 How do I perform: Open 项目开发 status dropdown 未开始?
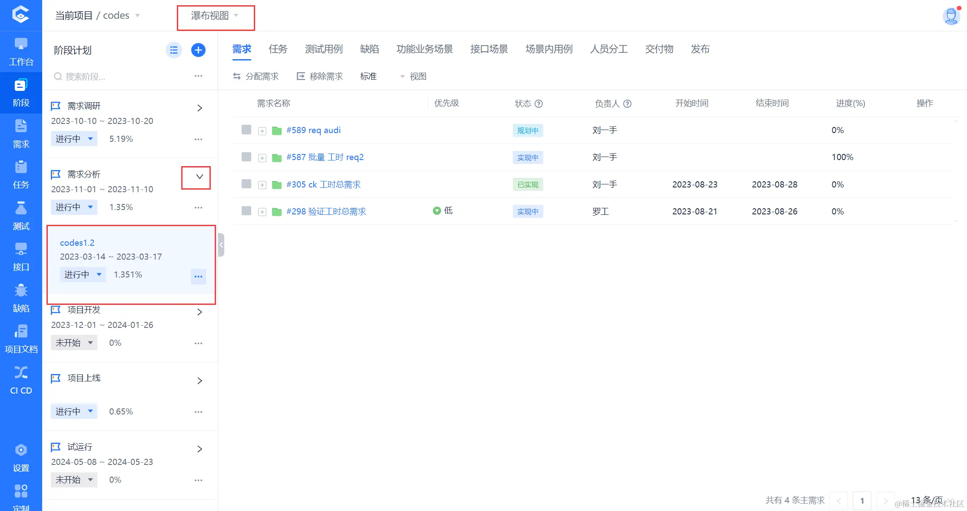[x=74, y=343]
